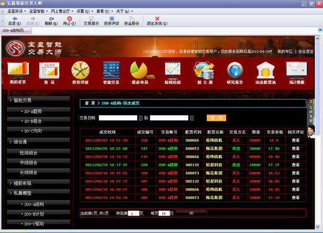Focus the 每页 rows per page field
Screen dimensions: 323x233
click(164, 214)
